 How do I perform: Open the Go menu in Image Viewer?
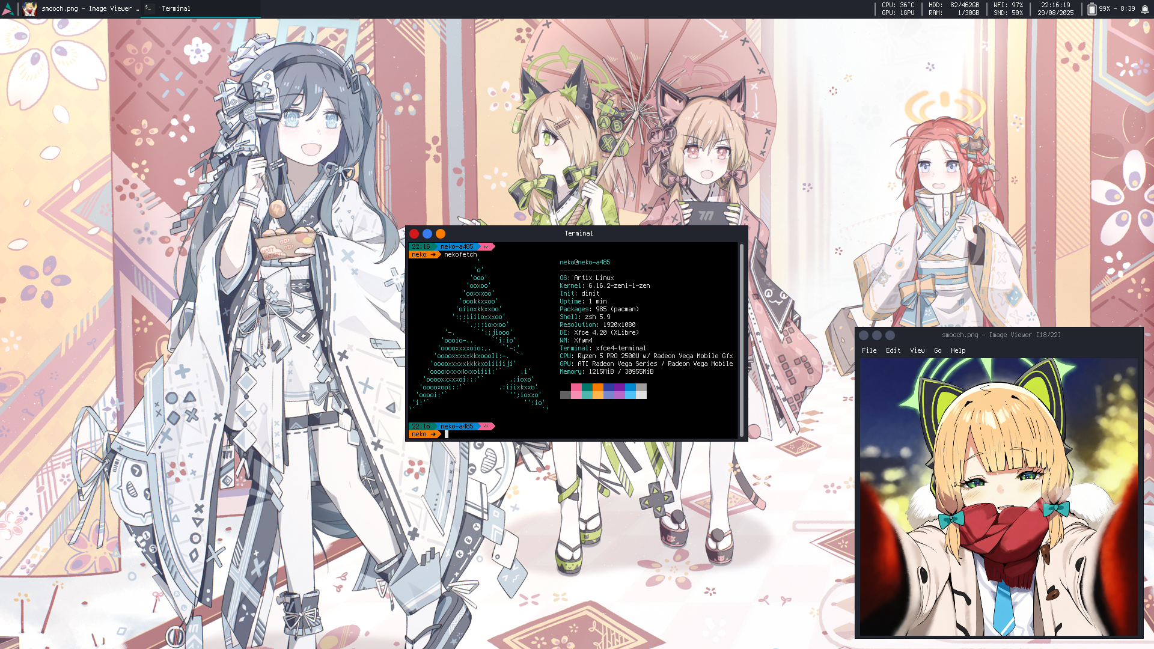tap(938, 351)
